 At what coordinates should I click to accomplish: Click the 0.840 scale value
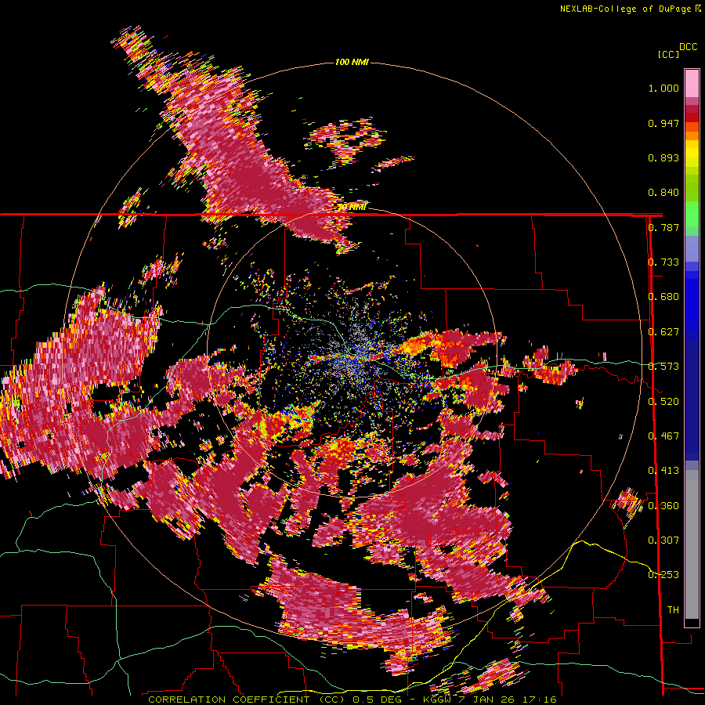[663, 193]
